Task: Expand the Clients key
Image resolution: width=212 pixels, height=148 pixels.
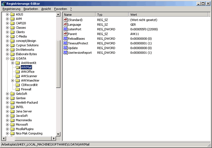Action: pyautogui.click(x=7, y=32)
